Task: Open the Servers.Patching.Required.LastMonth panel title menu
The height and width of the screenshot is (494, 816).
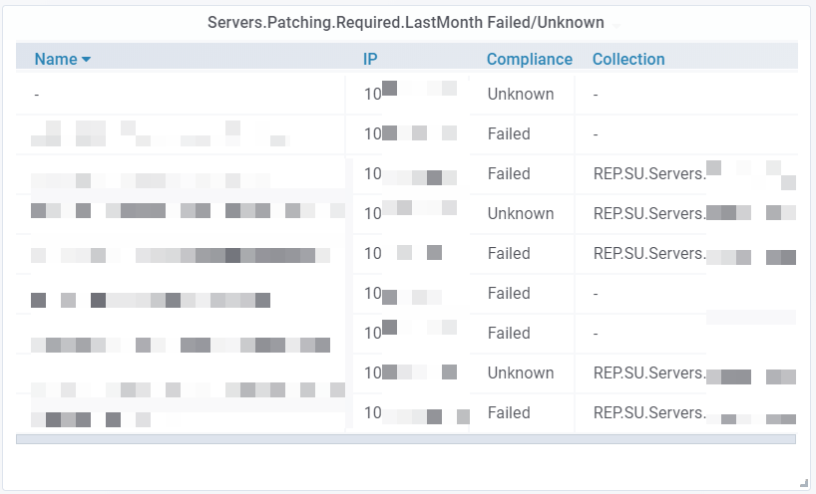Action: tap(405, 23)
